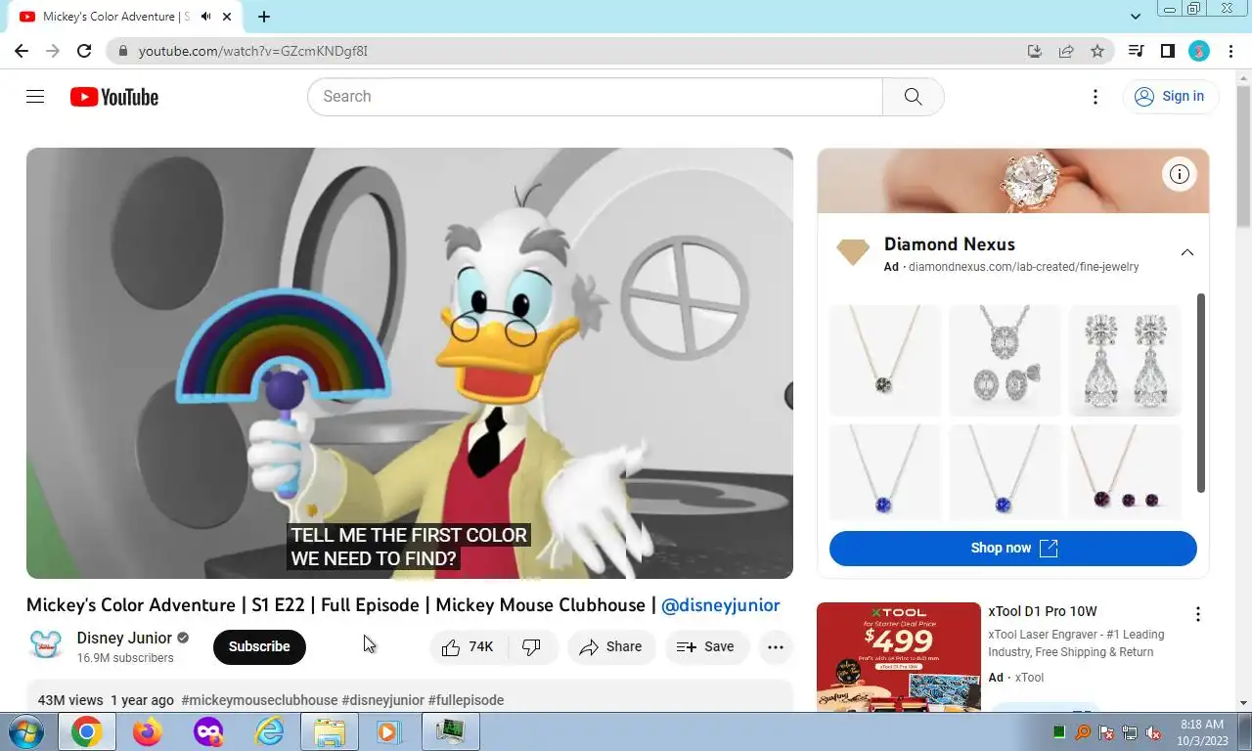1252x751 pixels.
Task: Click the #disneyjunior hashtag
Action: [382, 700]
